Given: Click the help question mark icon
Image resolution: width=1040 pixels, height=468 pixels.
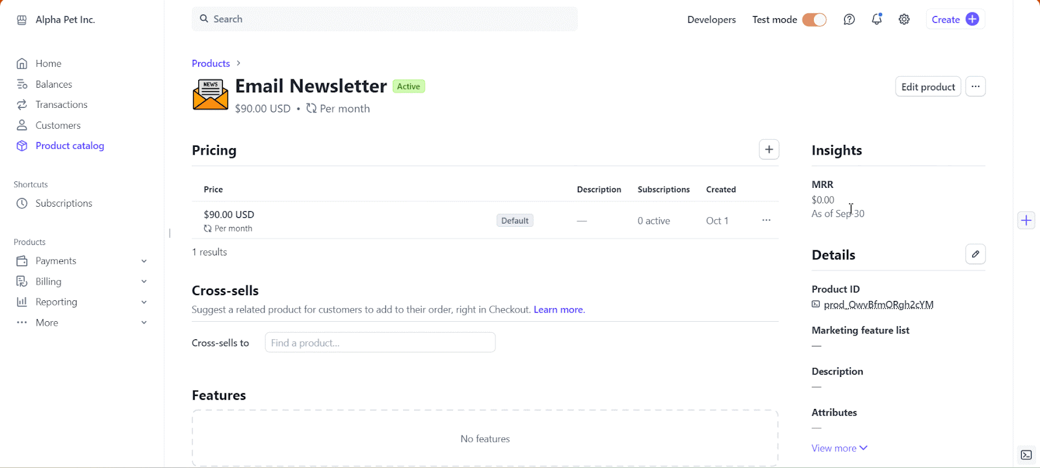Looking at the screenshot, I should (x=849, y=19).
